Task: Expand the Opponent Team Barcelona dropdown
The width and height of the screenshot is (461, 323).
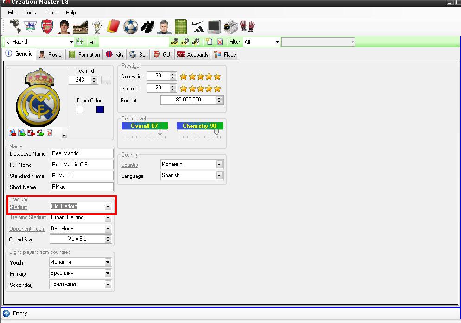Action: (x=108, y=228)
